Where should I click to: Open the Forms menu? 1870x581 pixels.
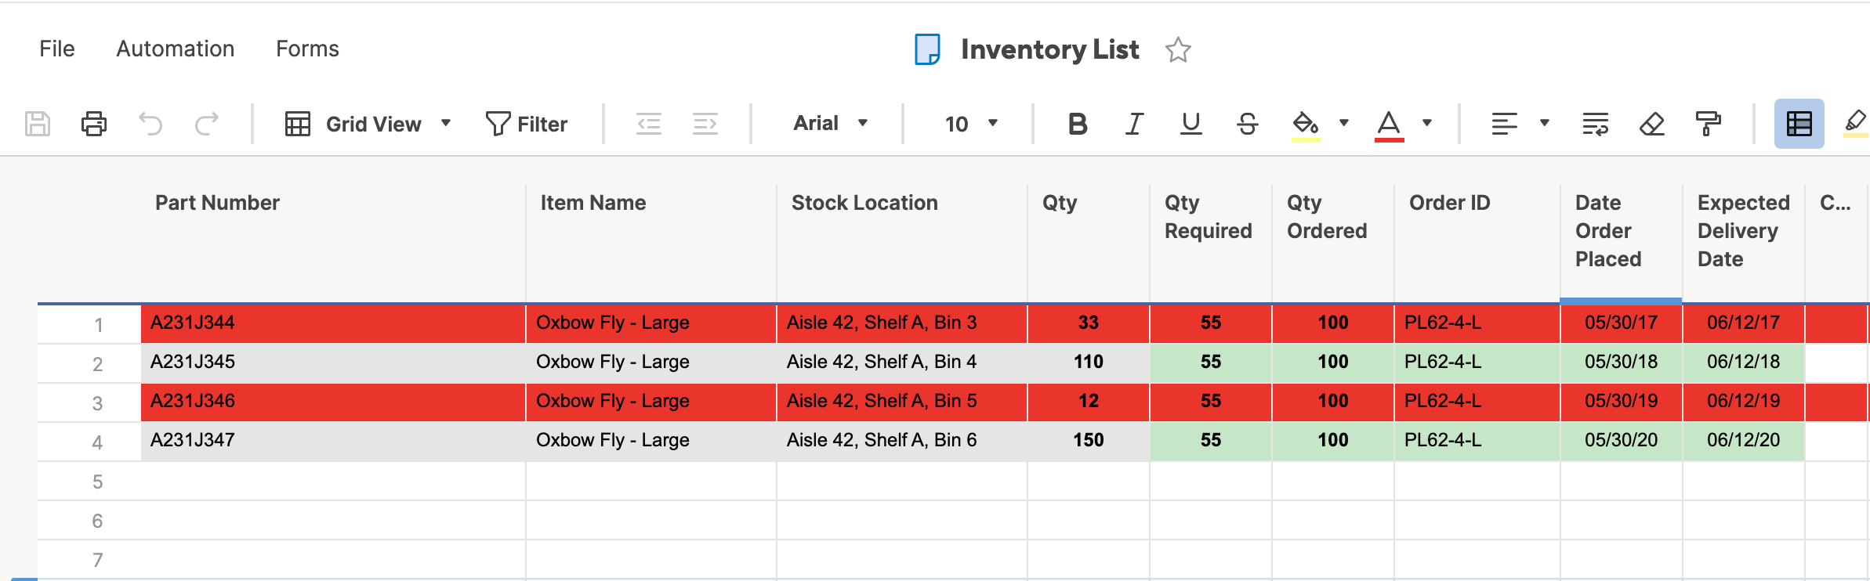click(x=307, y=49)
